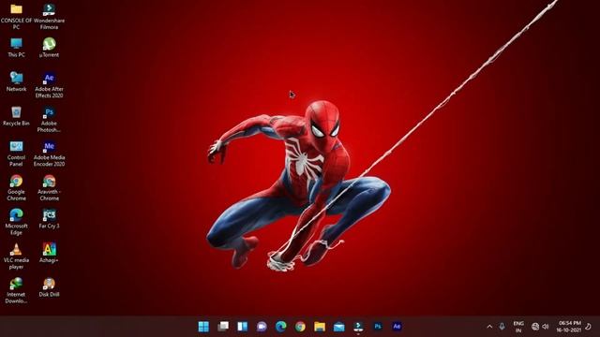Open After Effects from the taskbar

point(397,327)
